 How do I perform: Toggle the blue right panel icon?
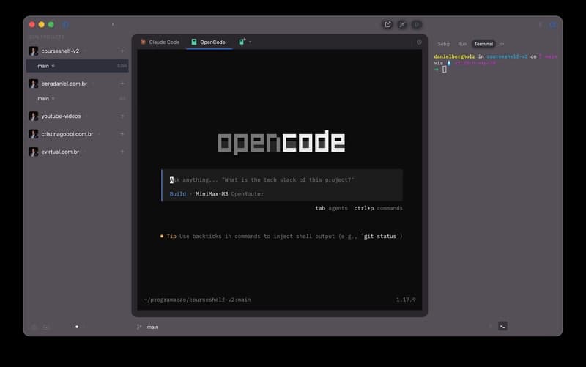553,25
